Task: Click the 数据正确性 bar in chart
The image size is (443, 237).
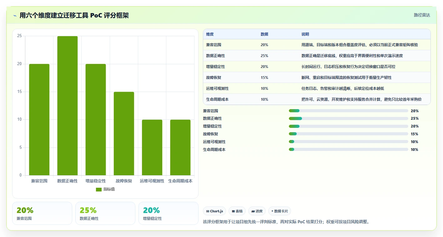Action: click(68, 106)
